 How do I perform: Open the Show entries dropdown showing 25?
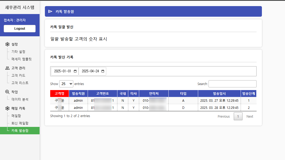[66, 84]
